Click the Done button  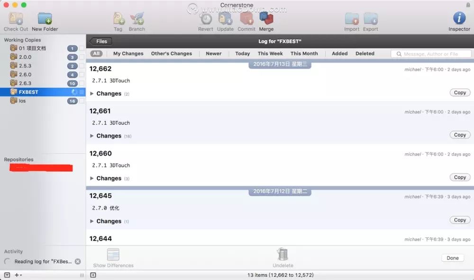(x=453, y=258)
